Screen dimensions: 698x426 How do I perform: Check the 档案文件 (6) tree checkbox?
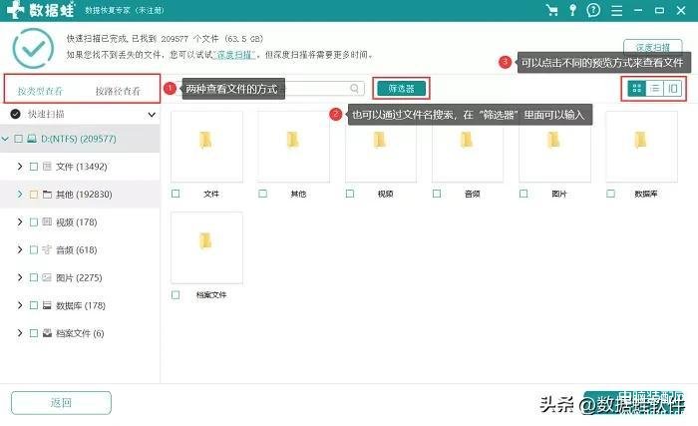33,333
